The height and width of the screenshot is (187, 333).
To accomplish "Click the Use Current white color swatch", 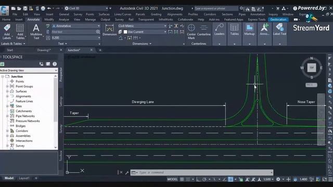I will 125,32.
